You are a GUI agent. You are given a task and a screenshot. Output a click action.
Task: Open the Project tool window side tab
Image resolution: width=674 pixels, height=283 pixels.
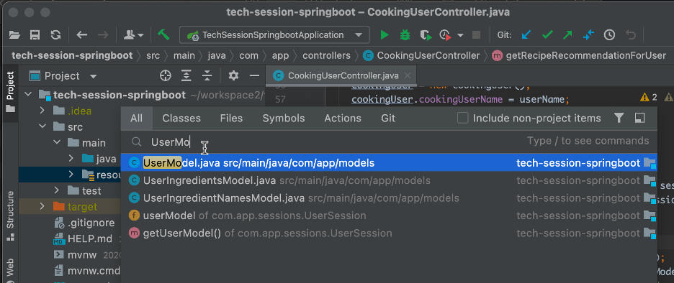coord(10,91)
